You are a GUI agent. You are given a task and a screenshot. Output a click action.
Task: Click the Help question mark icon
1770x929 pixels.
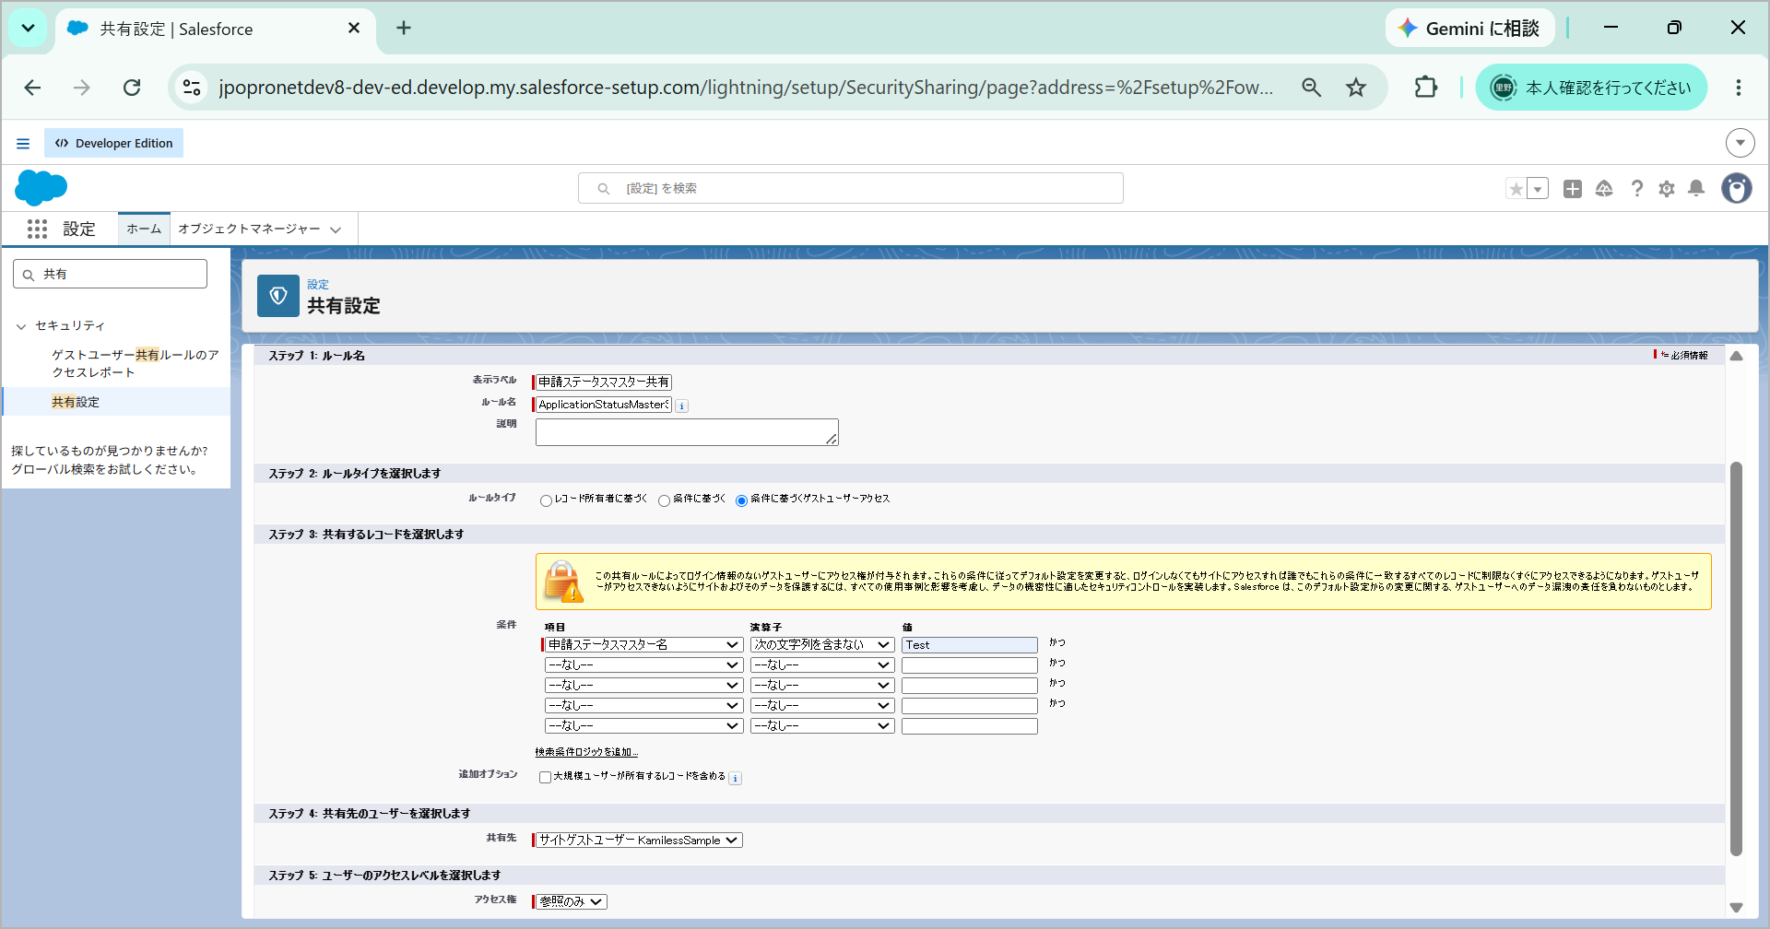pyautogui.click(x=1637, y=188)
